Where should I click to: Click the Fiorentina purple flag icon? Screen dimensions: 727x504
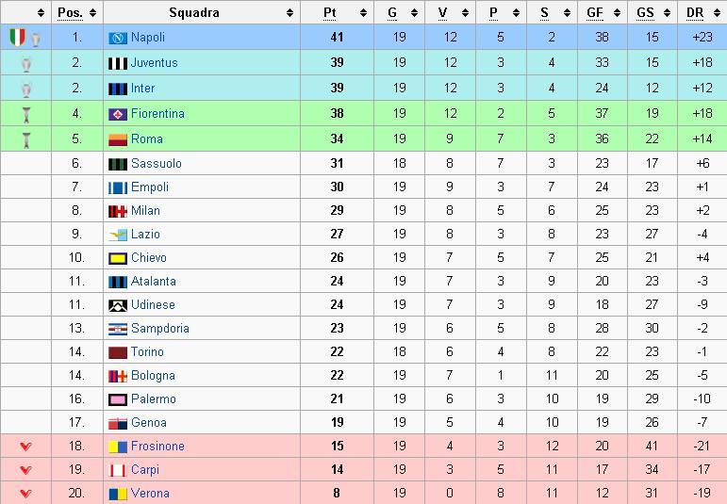pos(118,114)
